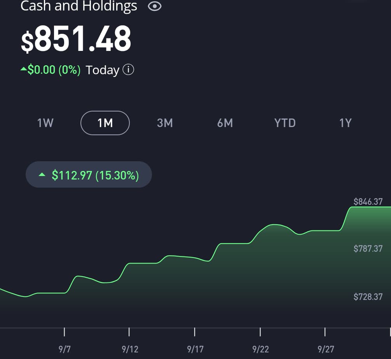The height and width of the screenshot is (359, 391).
Task: Click the green arrow before $0.00
Action: (x=24, y=69)
